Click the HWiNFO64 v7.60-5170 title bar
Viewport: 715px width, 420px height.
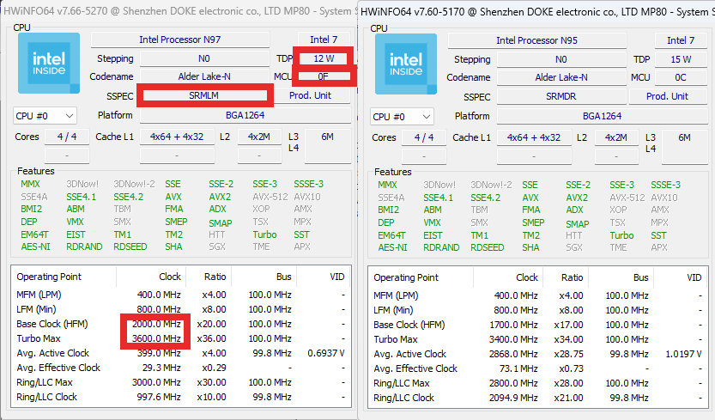pyautogui.click(x=536, y=12)
